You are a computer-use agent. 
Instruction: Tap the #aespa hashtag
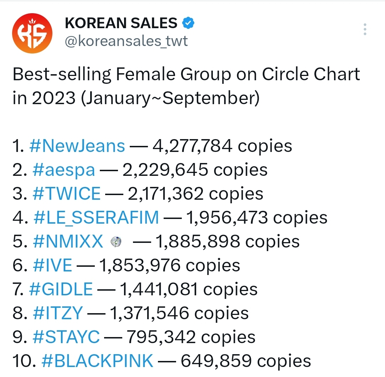64,170
